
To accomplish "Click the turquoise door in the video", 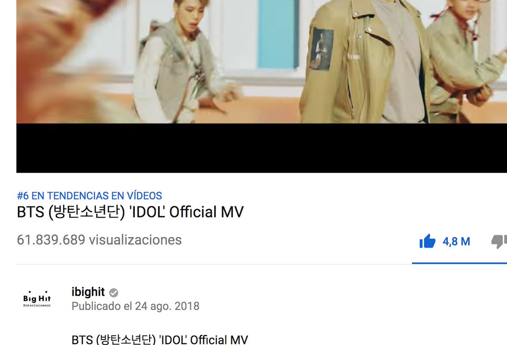I will tap(278, 34).
